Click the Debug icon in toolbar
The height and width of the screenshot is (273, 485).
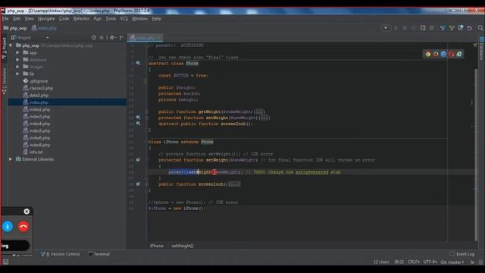pyautogui.click(x=405, y=28)
